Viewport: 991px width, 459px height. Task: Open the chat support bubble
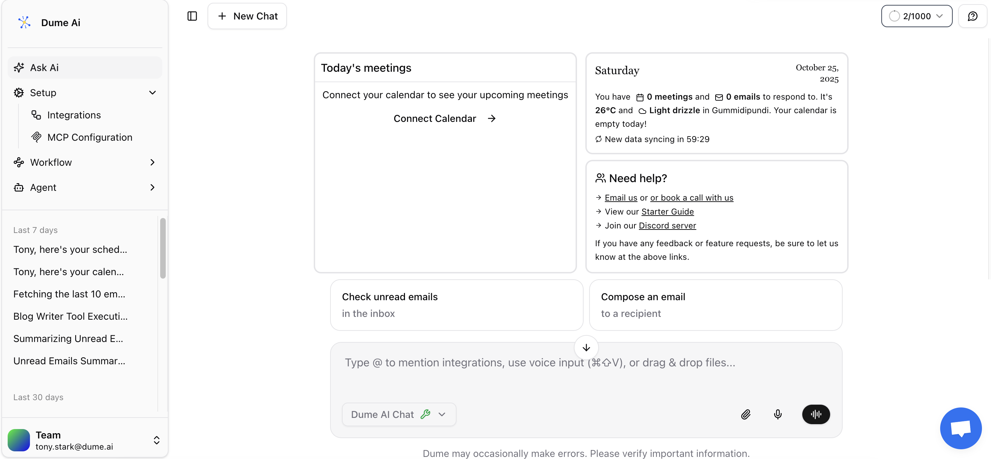(x=961, y=428)
